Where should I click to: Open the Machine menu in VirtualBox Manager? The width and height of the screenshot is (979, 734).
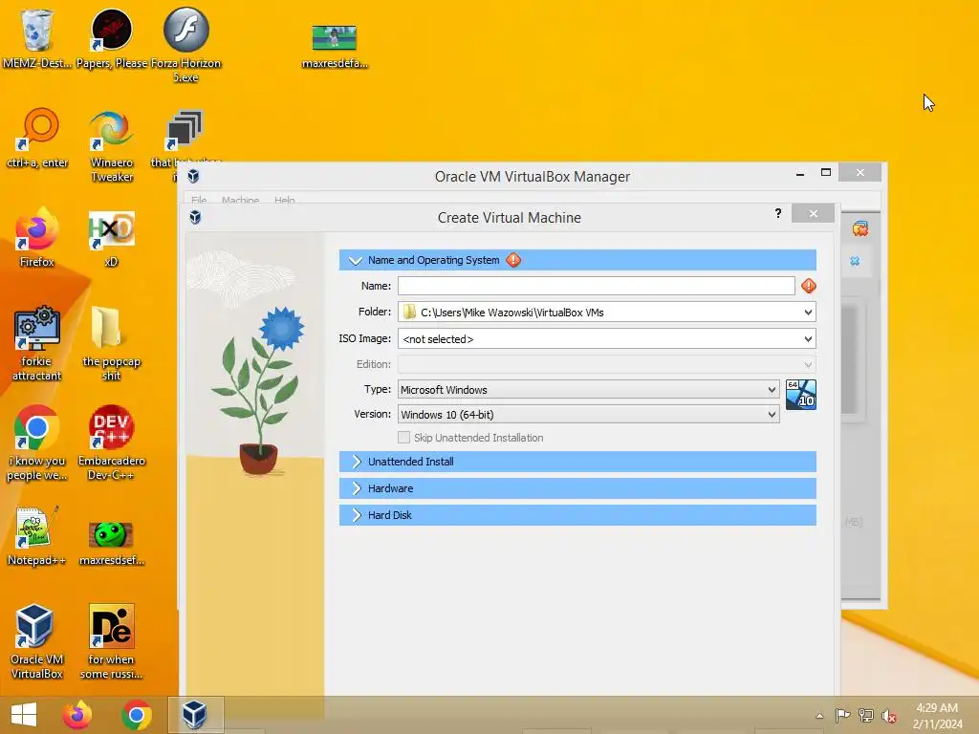(x=240, y=200)
